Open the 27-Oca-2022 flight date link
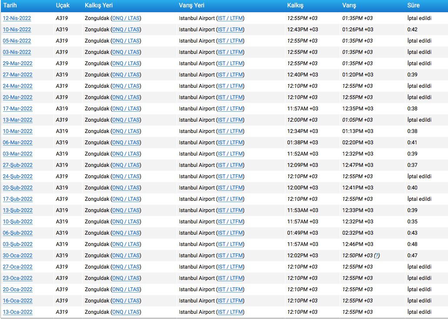The width and height of the screenshot is (448, 319). click(18, 267)
